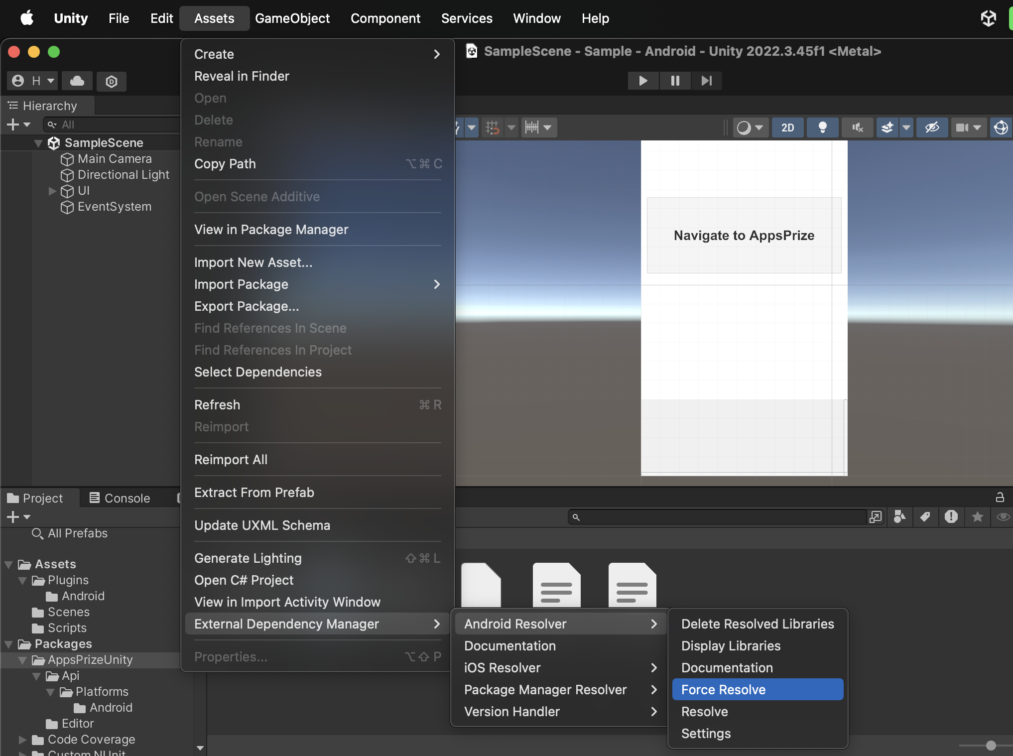This screenshot has height=756, width=1013.
Task: Click the search by import log icon
Action: coord(951,517)
